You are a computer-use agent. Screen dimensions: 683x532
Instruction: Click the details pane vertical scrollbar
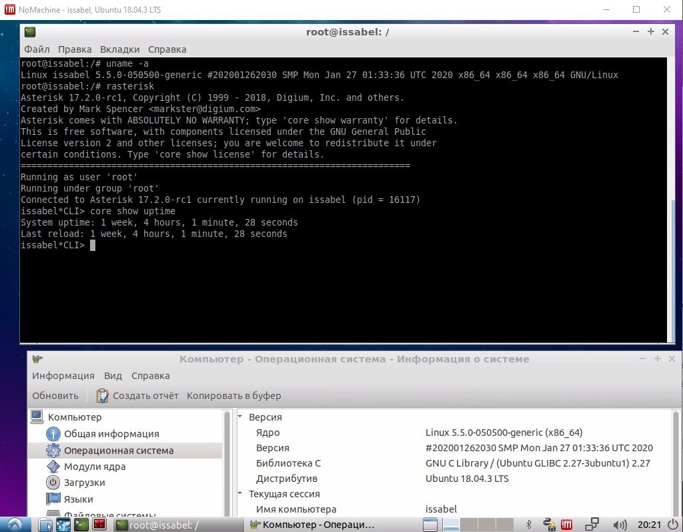tap(676, 463)
